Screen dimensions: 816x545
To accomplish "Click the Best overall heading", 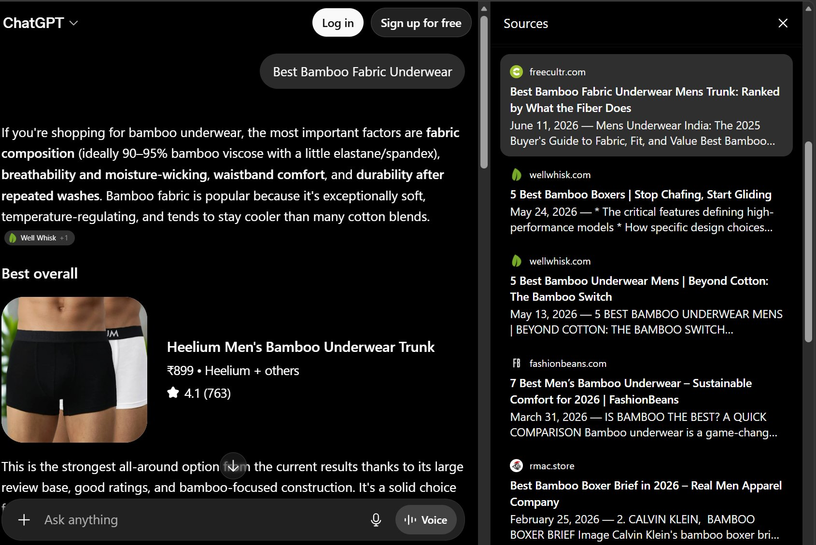I will pyautogui.click(x=40, y=274).
